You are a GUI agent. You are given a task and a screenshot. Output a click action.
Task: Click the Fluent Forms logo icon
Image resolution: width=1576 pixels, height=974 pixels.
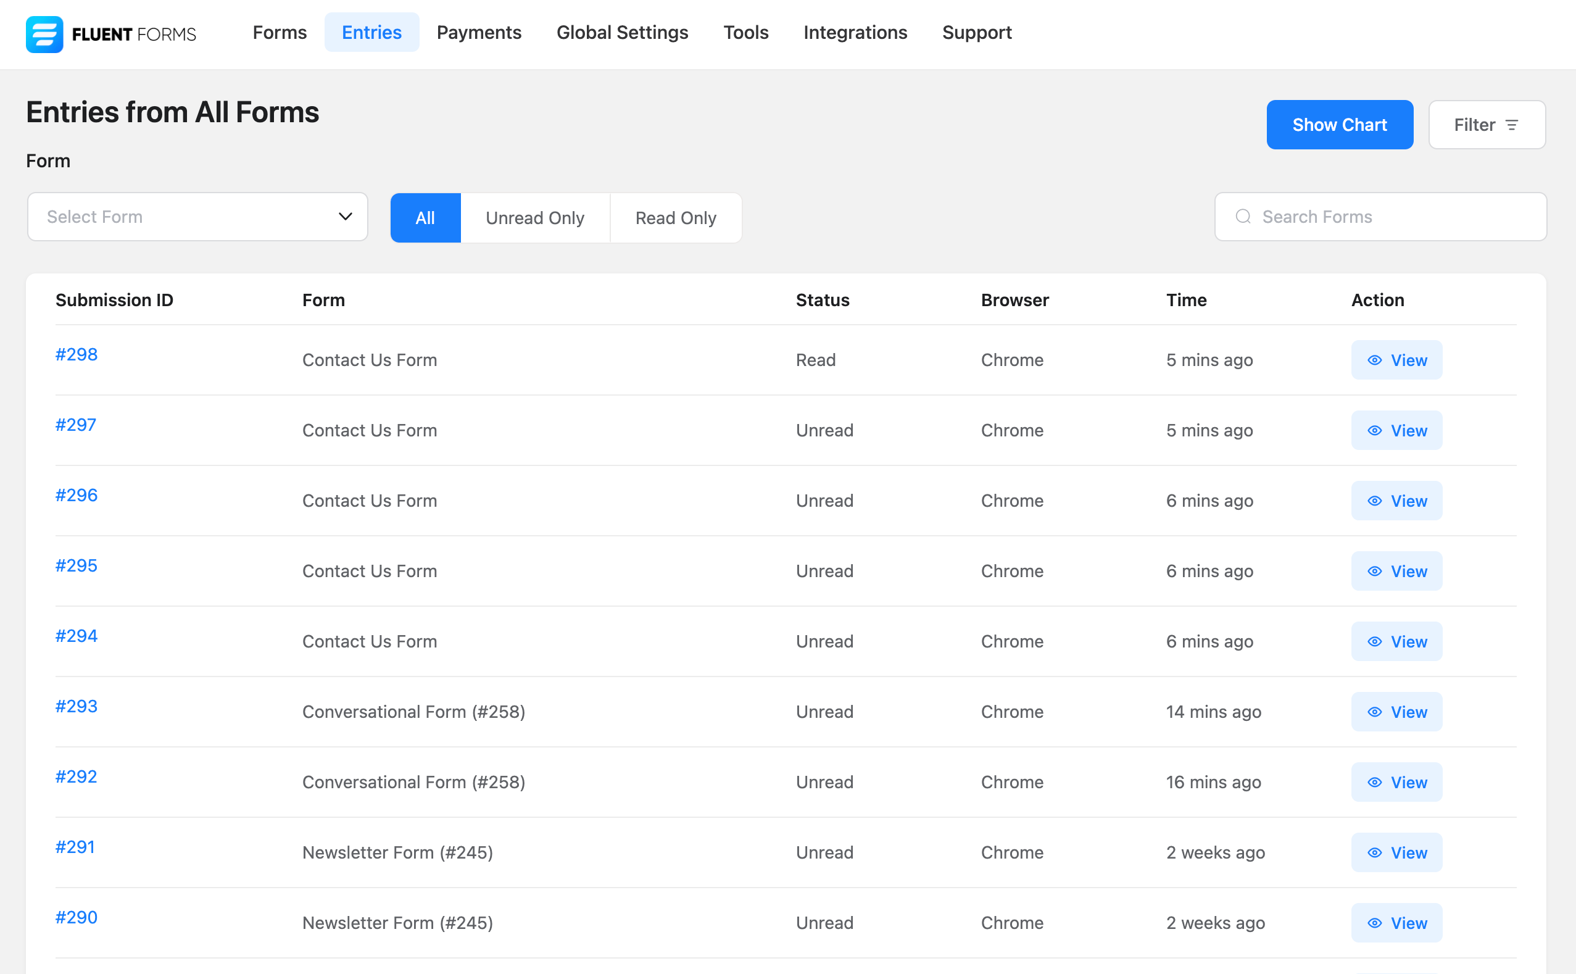[44, 34]
